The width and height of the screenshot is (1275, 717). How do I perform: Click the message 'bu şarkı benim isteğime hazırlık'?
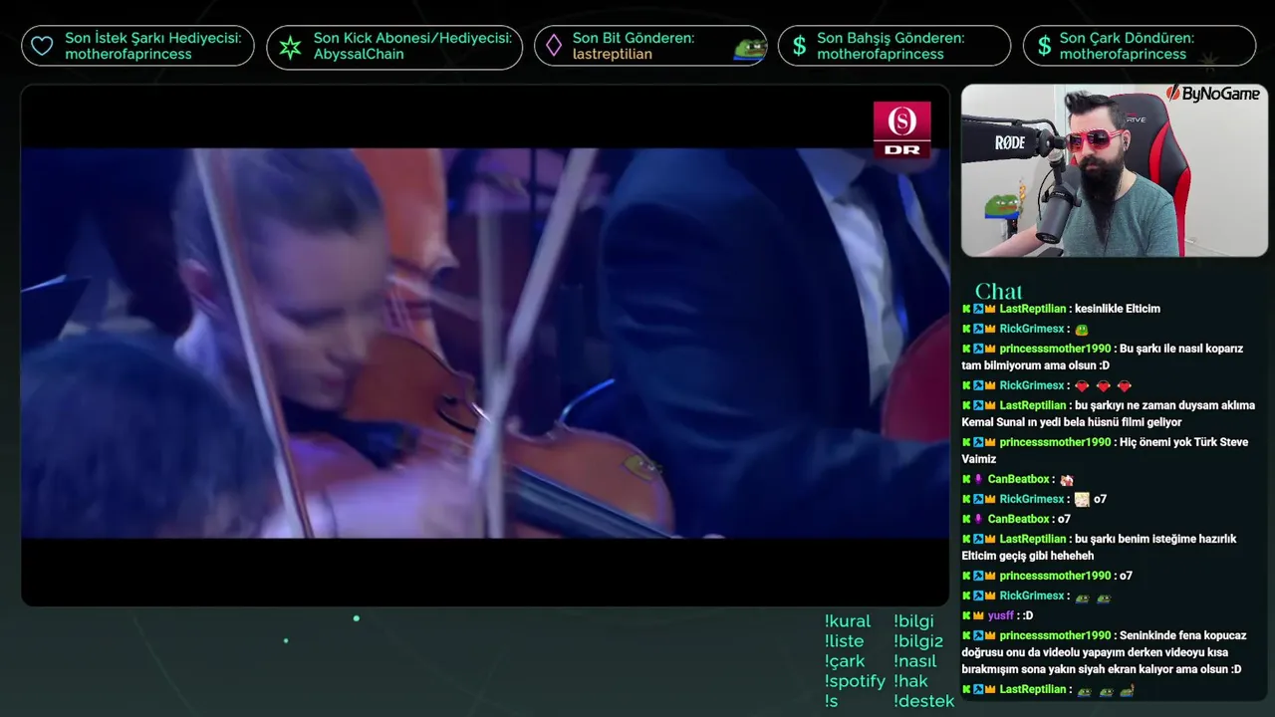[x=1099, y=548]
